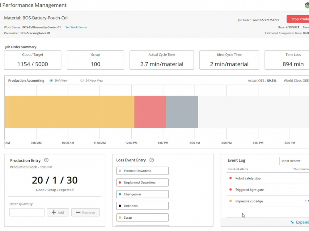Click the Add quantity button
This screenshot has height=231, width=309.
click(x=58, y=212)
